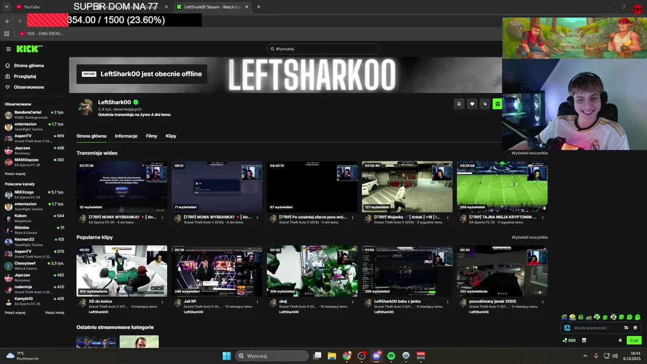This screenshot has width=647, height=364.
Task: Open BanduraCartel channel in sidebar
Action: 34,115
